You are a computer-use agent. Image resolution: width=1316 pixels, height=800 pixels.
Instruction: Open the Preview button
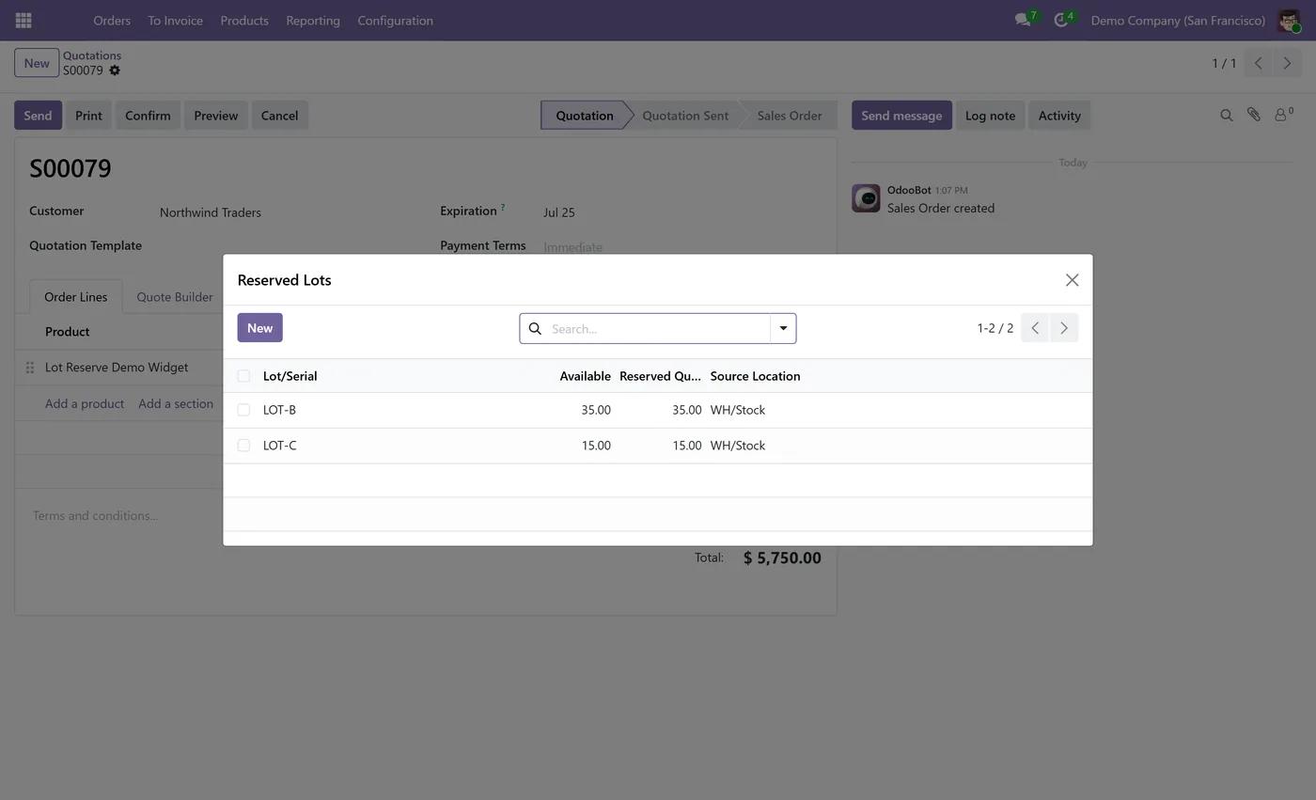pyautogui.click(x=215, y=115)
